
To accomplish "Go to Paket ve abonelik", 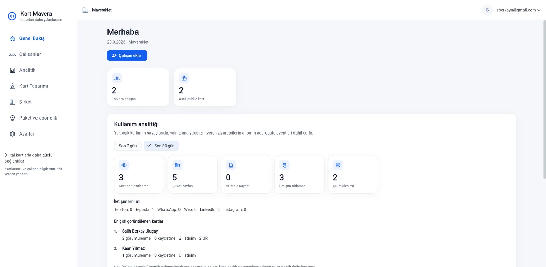I will 39,118.
